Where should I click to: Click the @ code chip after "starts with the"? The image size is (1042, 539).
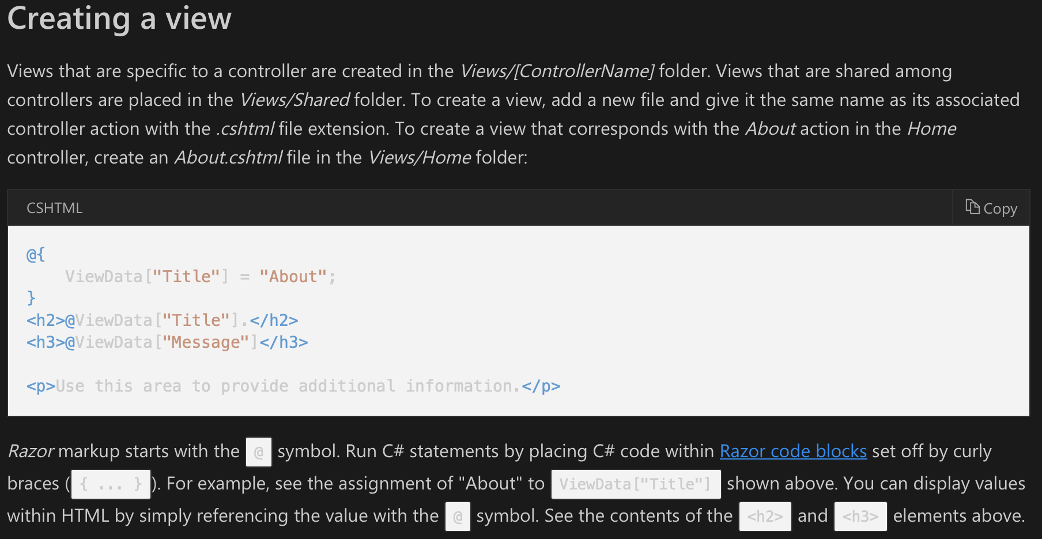(x=259, y=452)
